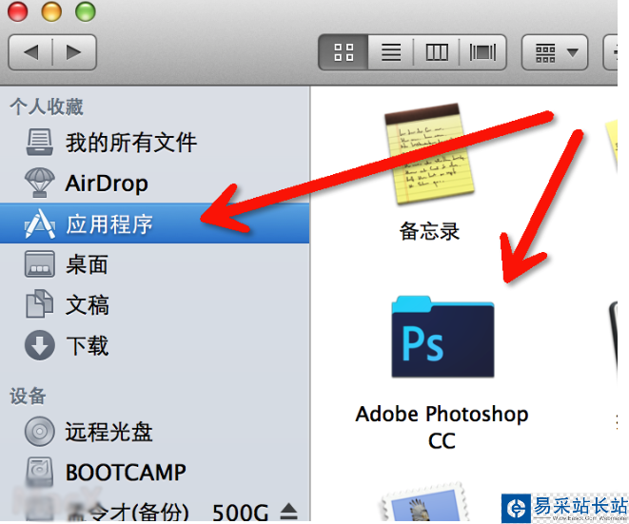Close the Finder window
Image resolution: width=629 pixels, height=524 pixels.
point(18,11)
